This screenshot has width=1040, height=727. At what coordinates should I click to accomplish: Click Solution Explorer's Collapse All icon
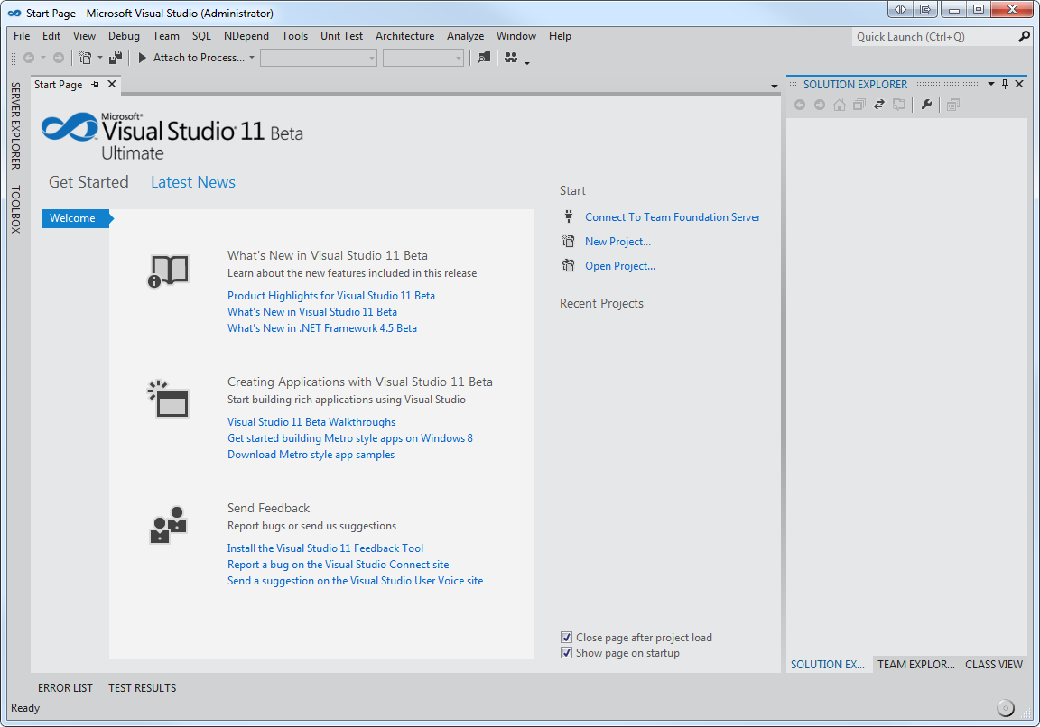click(859, 105)
